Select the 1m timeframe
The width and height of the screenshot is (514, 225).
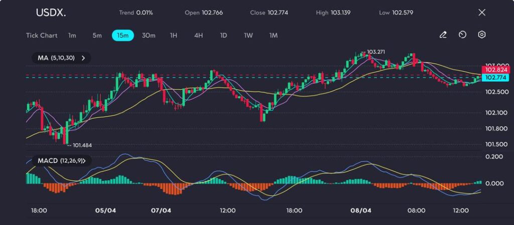pos(72,36)
